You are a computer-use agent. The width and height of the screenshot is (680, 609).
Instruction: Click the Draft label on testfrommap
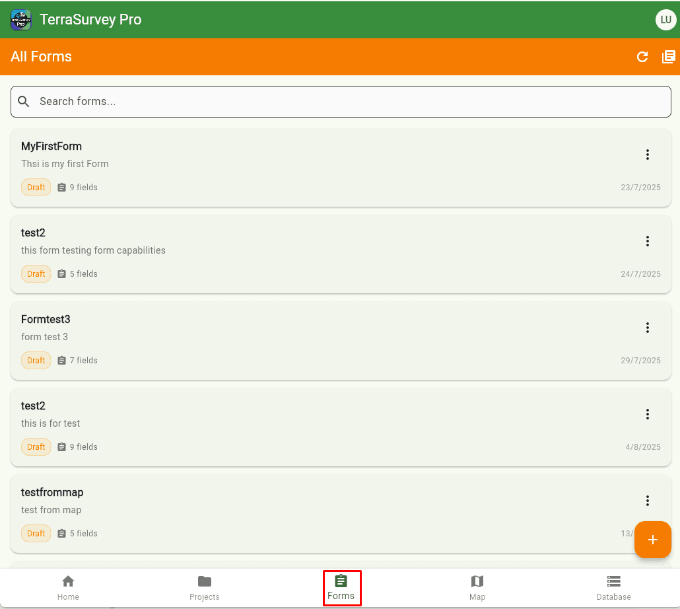pos(36,533)
